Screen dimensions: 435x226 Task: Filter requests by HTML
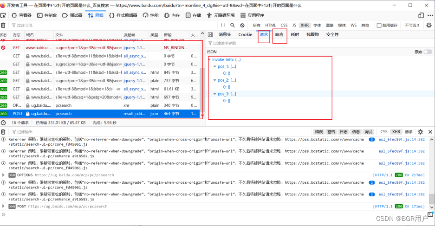pos(271,25)
